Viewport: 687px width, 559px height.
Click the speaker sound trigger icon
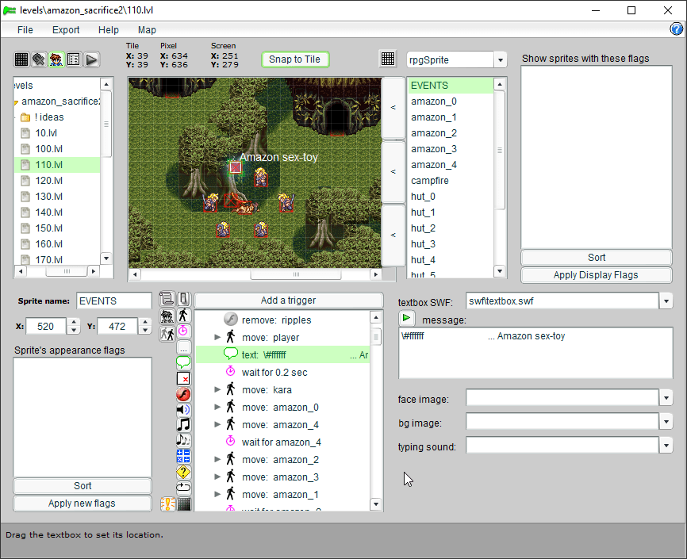click(x=183, y=409)
